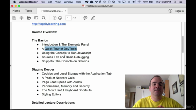Screen dimensions: 196x110
Task: Select the FreeCourseCurric... document tab
Action: point(52,11)
